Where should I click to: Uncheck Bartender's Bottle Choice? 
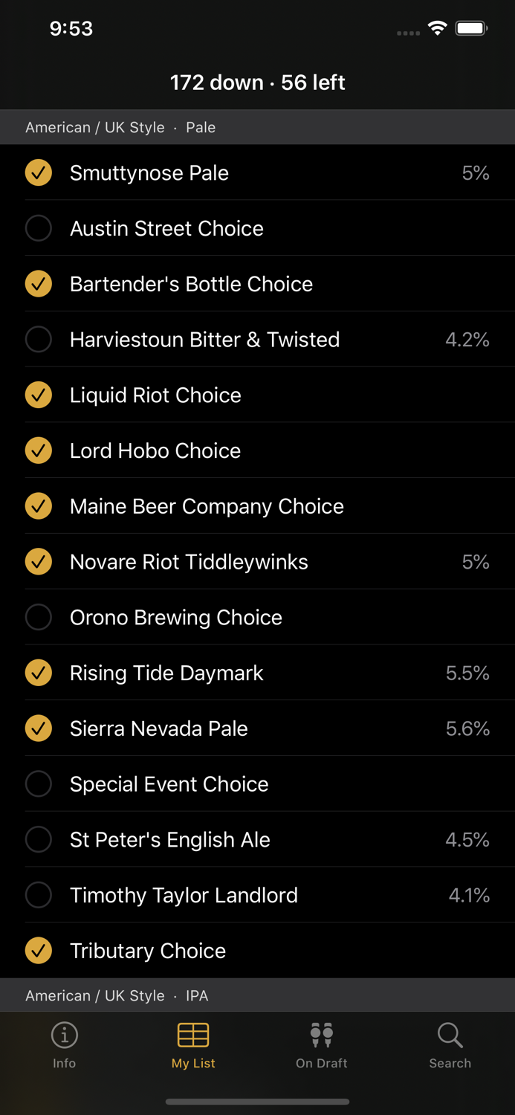click(39, 284)
